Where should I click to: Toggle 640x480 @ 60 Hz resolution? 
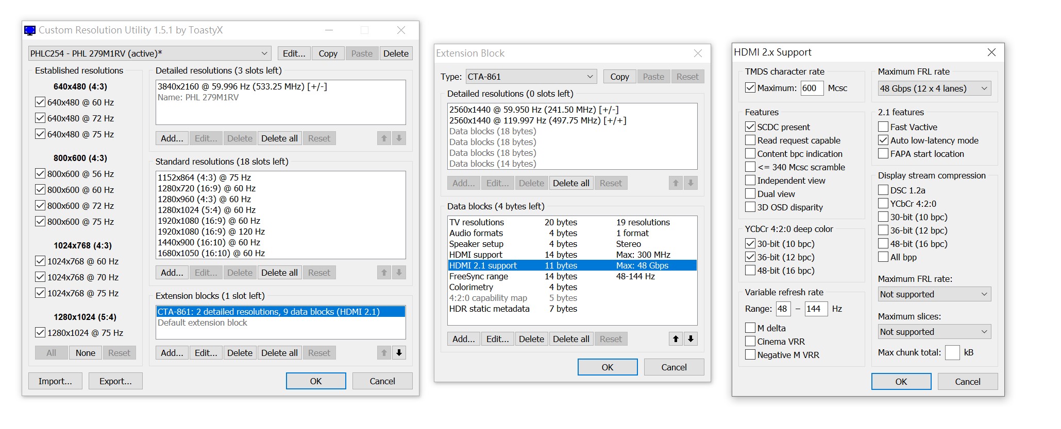point(40,102)
